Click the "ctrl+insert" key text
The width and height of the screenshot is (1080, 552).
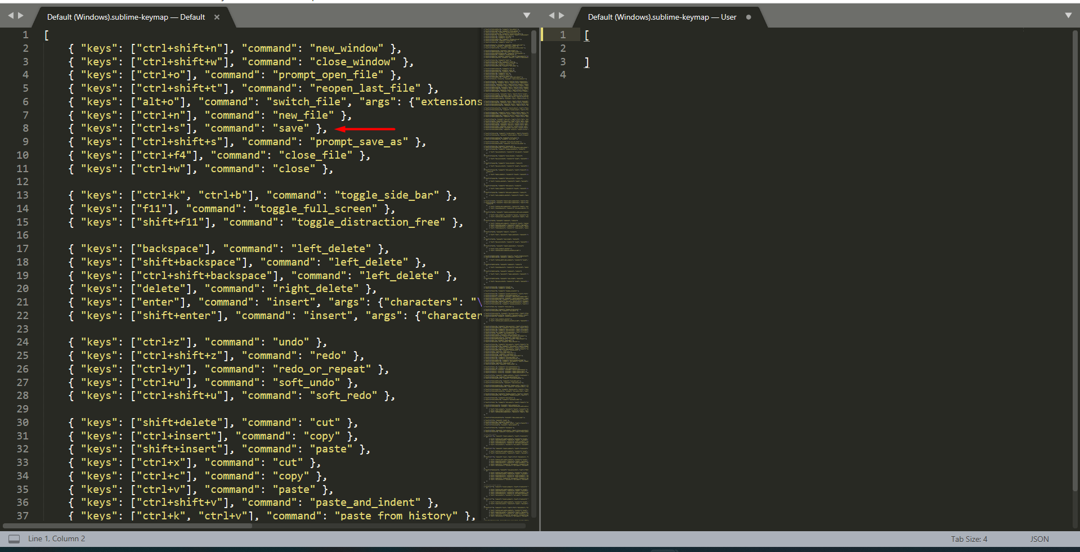pos(177,436)
